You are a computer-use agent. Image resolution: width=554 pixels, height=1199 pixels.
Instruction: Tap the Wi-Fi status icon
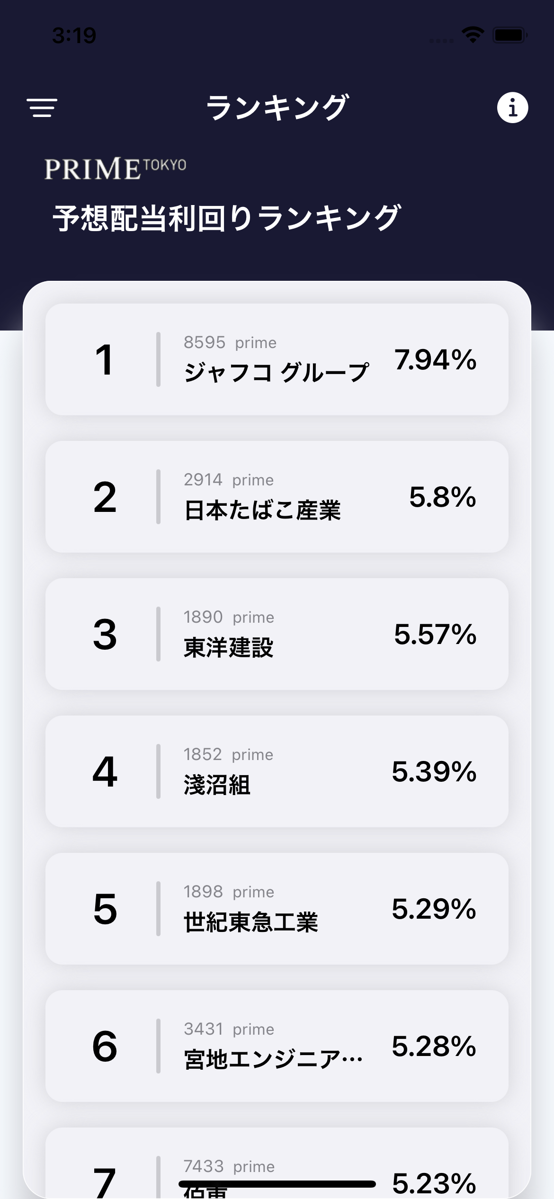pos(472,35)
